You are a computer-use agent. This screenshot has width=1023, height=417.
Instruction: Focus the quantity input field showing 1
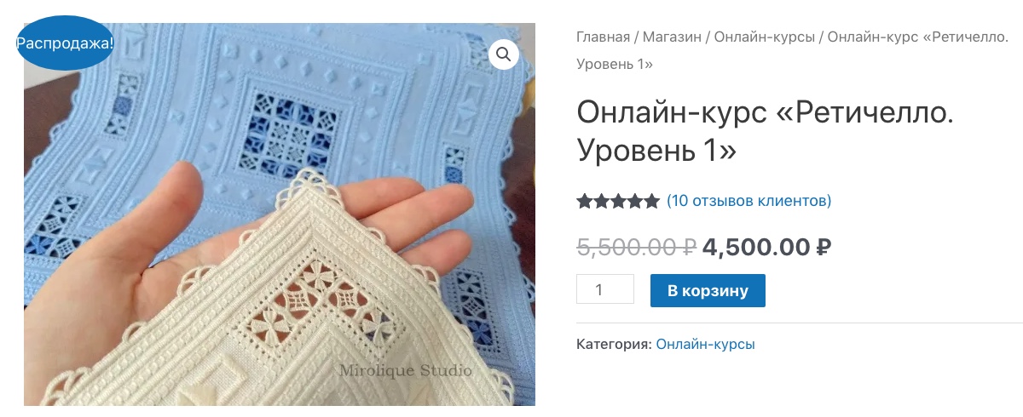coord(605,289)
